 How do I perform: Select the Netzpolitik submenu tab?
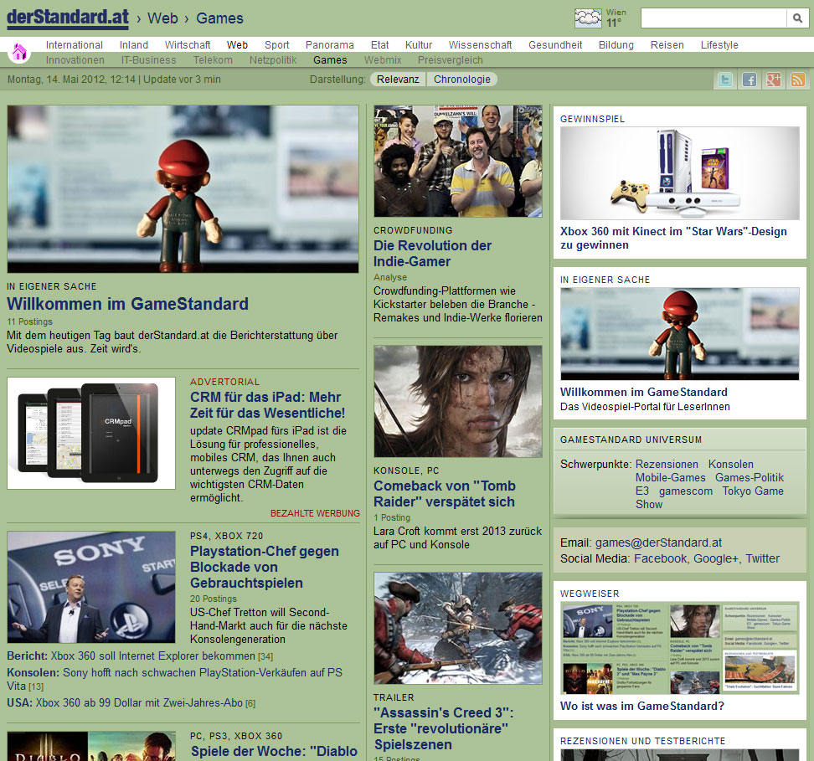click(x=273, y=60)
